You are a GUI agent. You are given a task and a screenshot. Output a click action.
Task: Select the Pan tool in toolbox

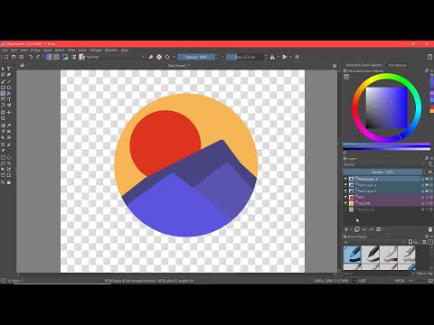[9, 182]
